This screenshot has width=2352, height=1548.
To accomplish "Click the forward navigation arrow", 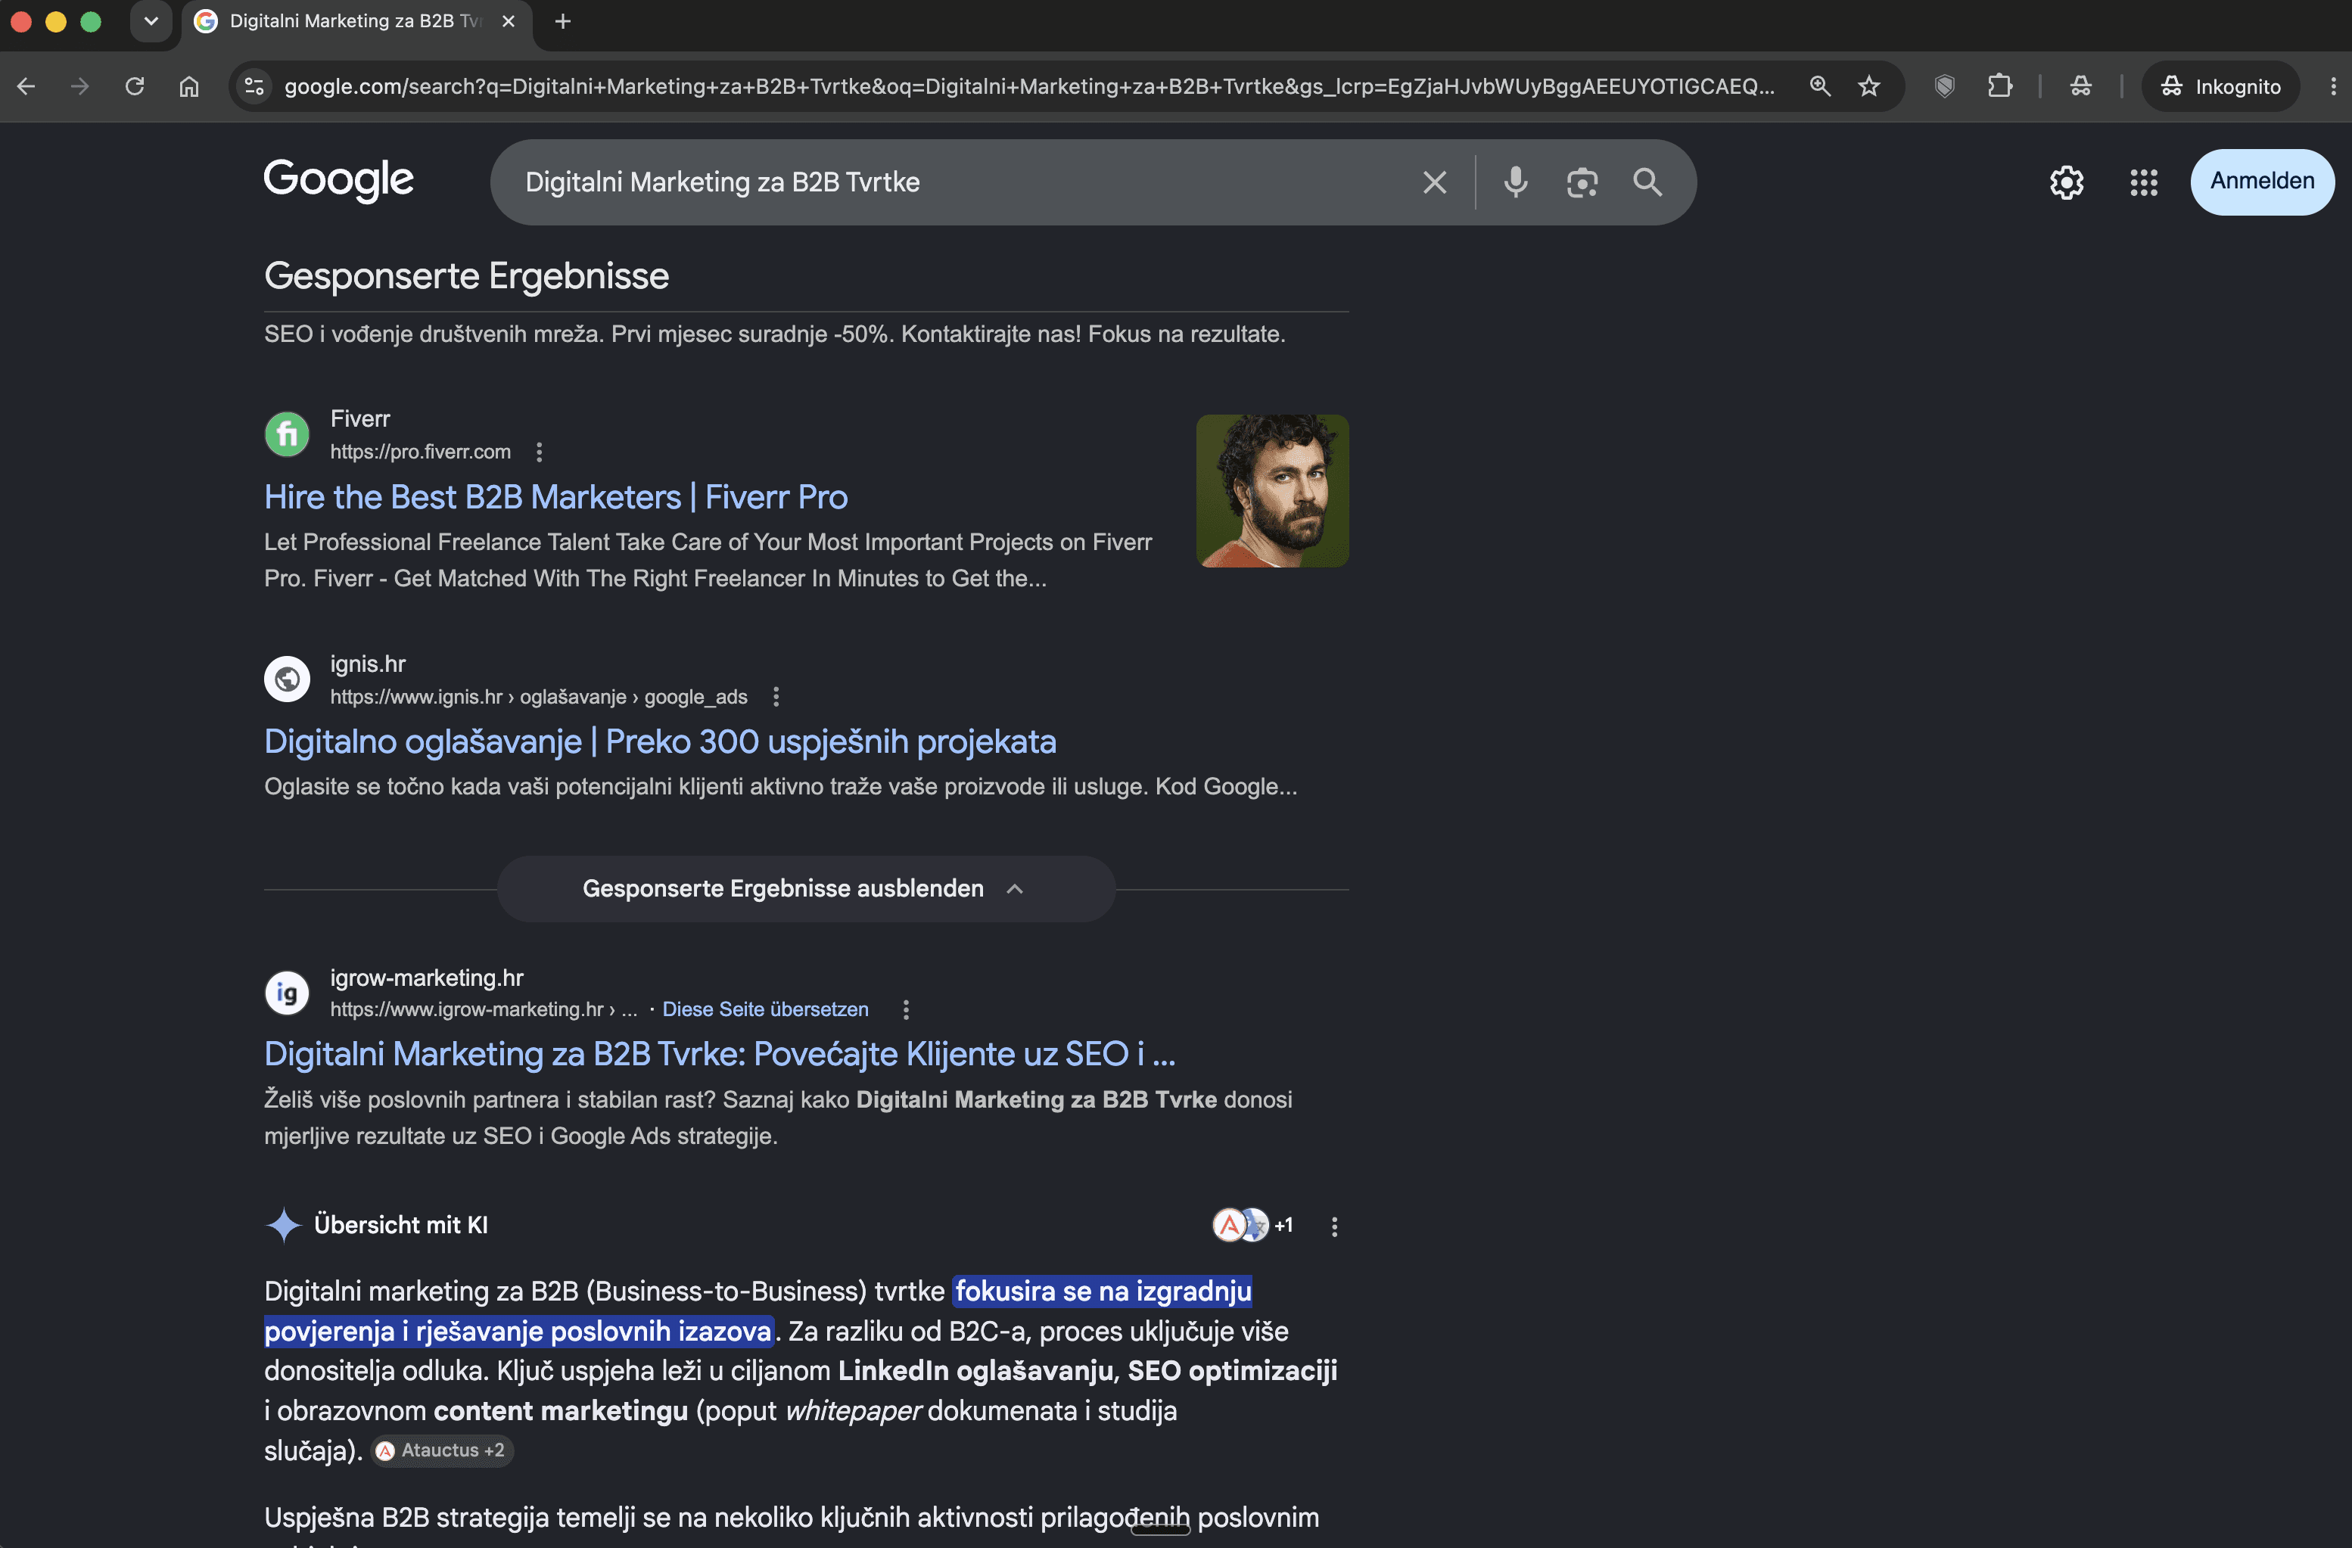I will pos(80,87).
